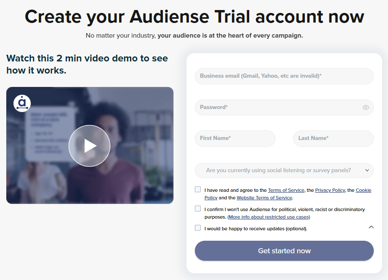Focus the Last Name field

[x=333, y=138]
